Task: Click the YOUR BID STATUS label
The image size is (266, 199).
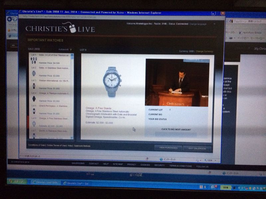Action: click(157, 119)
